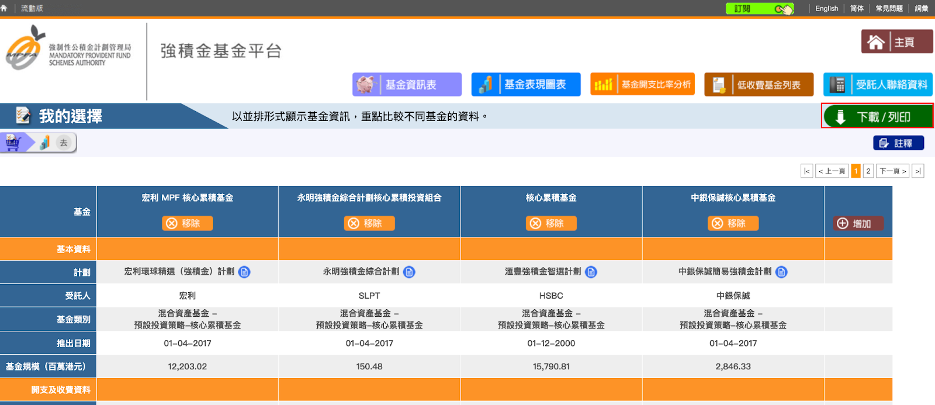935x405 pixels.
Task: Open info icon beside 永明強積金綜合計劃
Action: click(409, 272)
